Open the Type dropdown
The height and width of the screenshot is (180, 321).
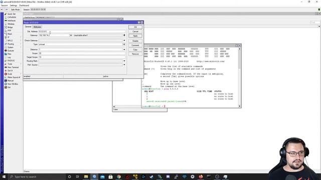124,44
